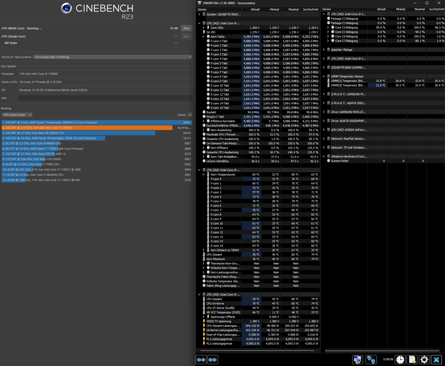Click the chip icon beside GPU [#0]: NVIDIA GeForce
This screenshot has height=366, width=445.
329,129
